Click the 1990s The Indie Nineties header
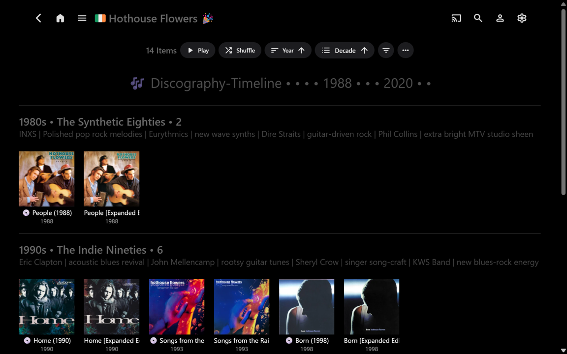The image size is (567, 354). tap(91, 250)
